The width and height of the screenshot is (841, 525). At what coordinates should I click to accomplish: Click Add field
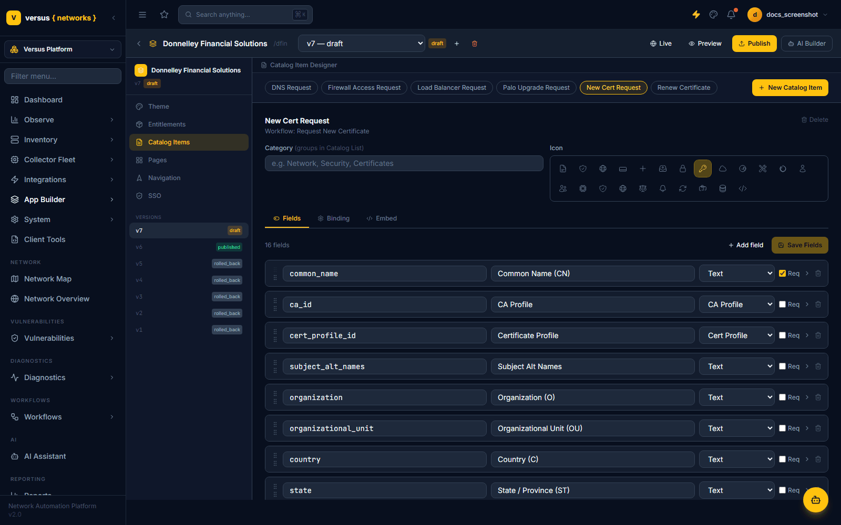746,245
